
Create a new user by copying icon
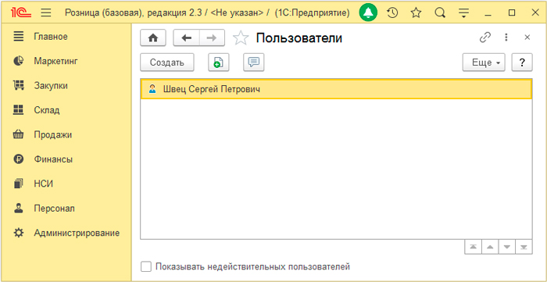(219, 62)
